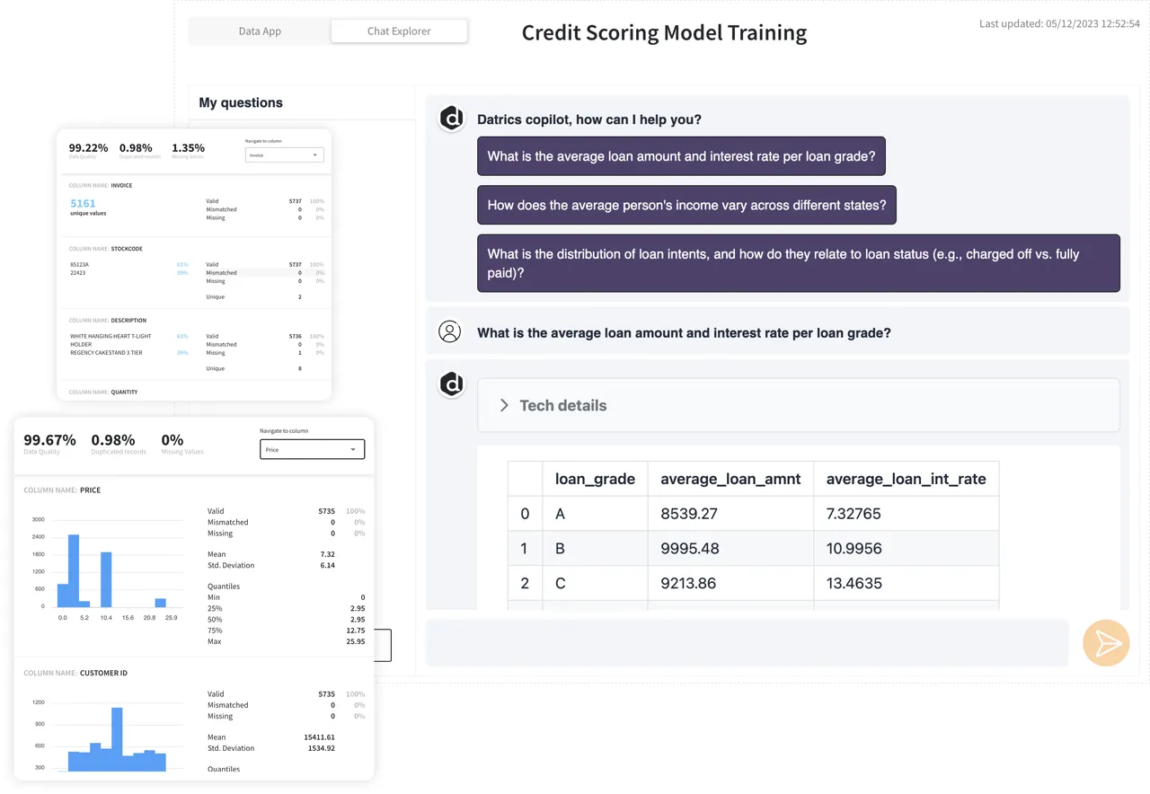Screen dimensions: 1150x794
Task: Click the 5161 unique values count
Action: pos(83,204)
